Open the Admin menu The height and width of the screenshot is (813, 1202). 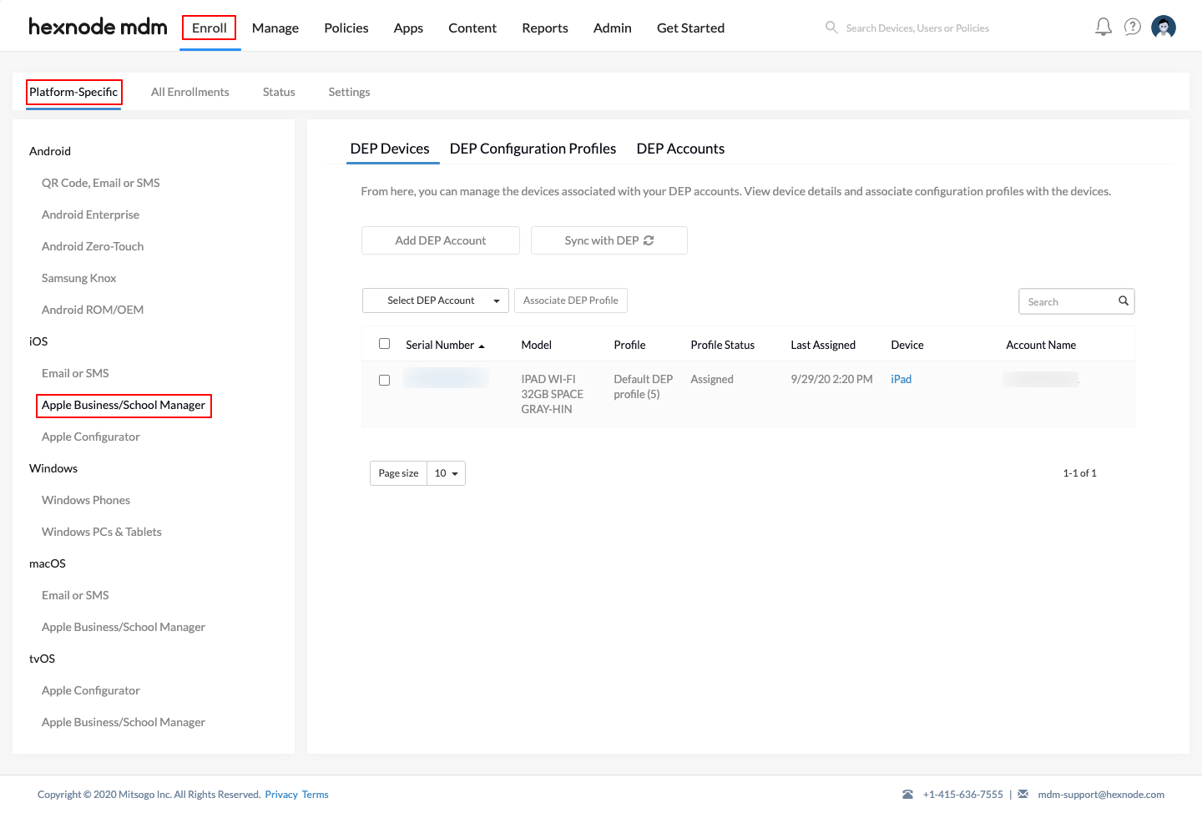click(x=613, y=28)
